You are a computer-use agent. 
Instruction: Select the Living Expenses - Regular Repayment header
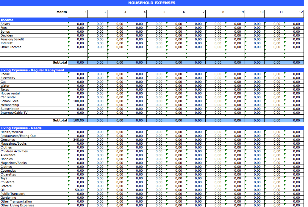pos(32,70)
